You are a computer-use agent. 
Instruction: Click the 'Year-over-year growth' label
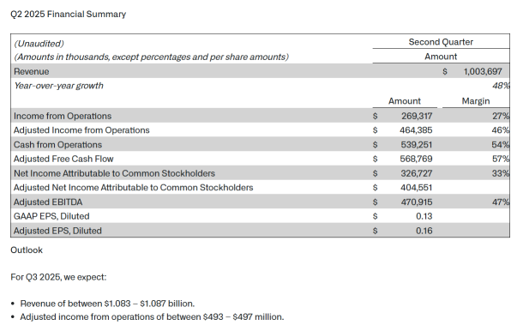(x=58, y=86)
